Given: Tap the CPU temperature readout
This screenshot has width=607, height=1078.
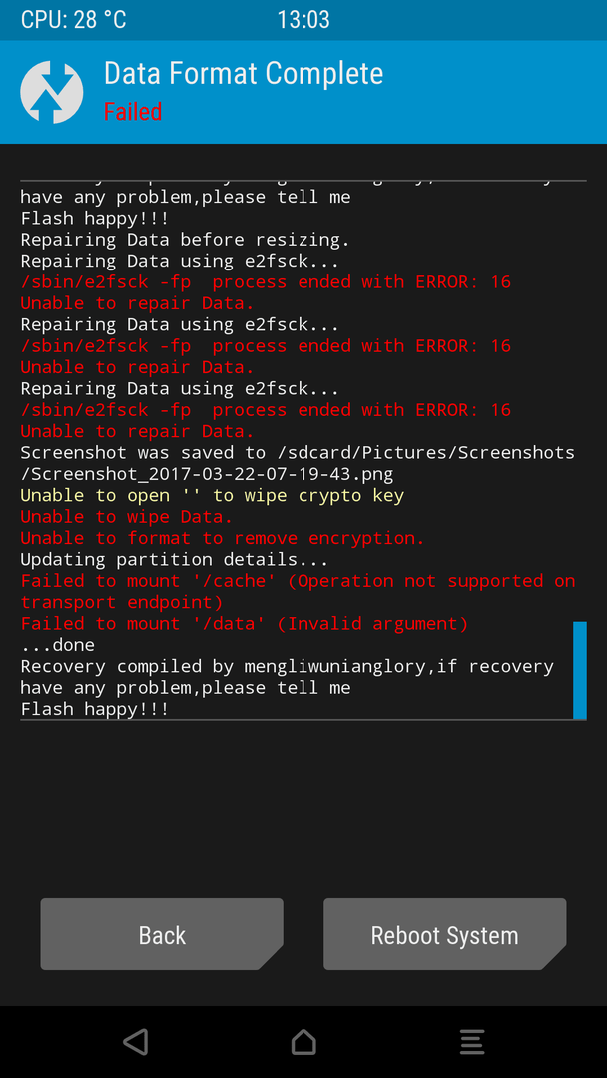Looking at the screenshot, I should (74, 19).
